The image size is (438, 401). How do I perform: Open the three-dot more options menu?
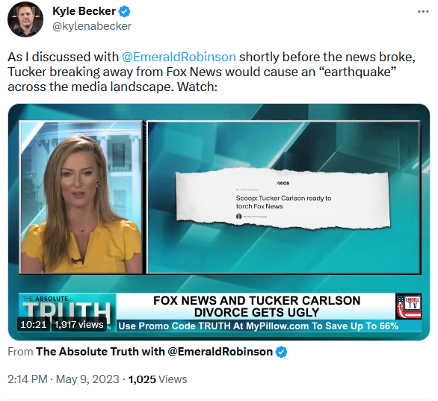423,12
